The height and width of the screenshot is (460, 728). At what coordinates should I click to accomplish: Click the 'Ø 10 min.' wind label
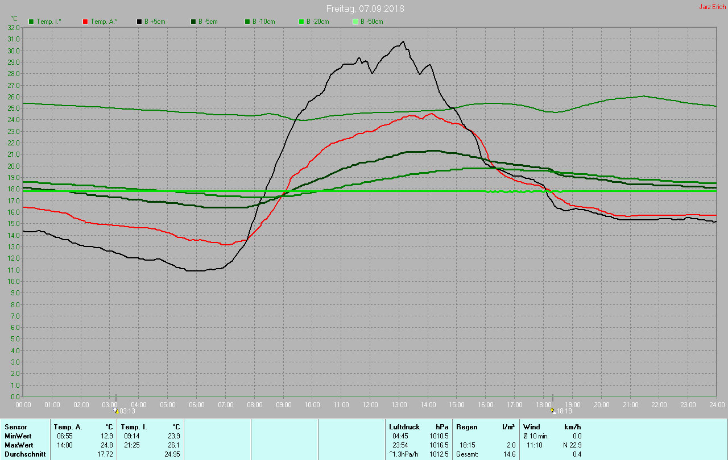coord(536,436)
